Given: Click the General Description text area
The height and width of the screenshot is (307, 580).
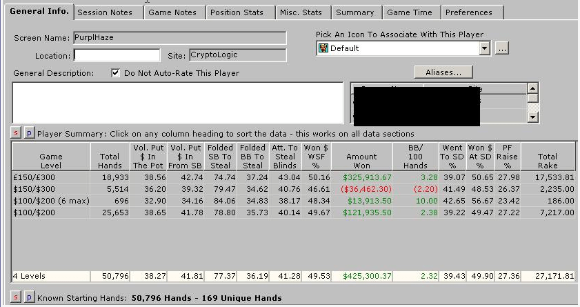Looking at the screenshot, I should pos(178,103).
